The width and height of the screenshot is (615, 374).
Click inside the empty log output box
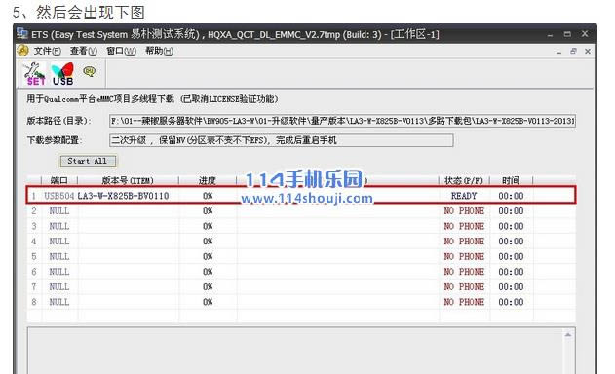point(295,351)
